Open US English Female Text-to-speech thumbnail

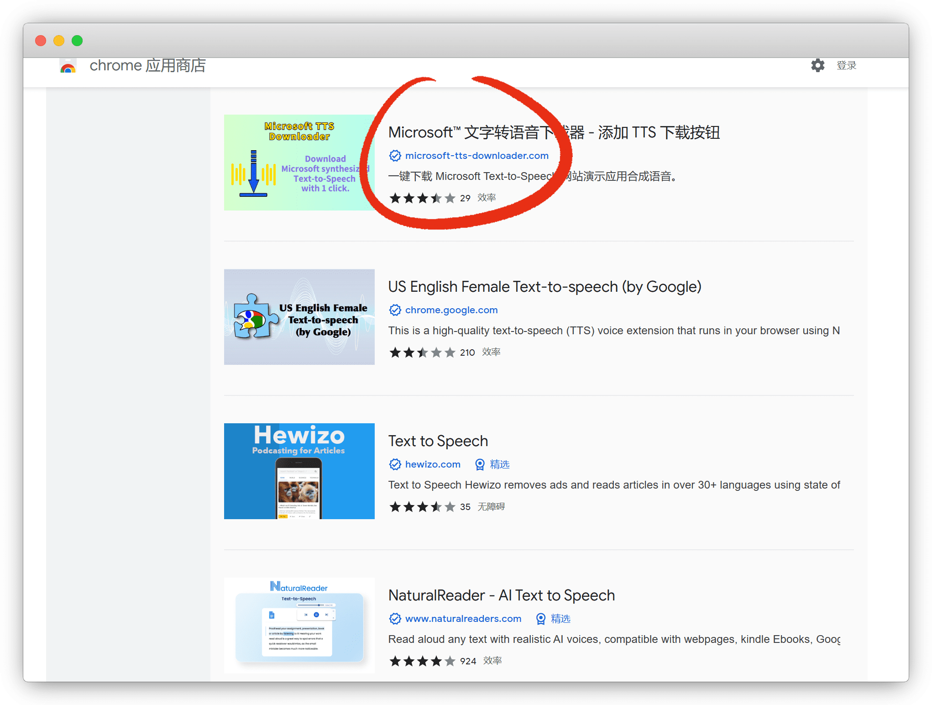click(299, 316)
